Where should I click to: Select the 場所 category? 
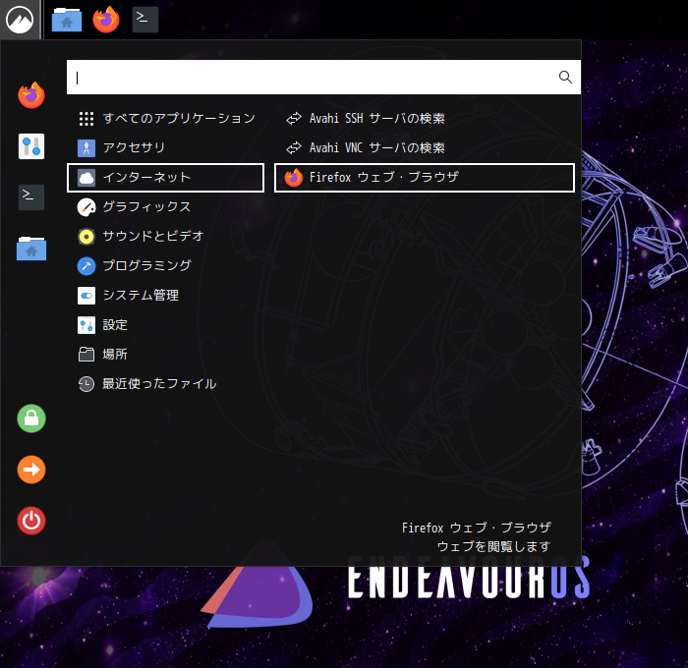[165, 355]
